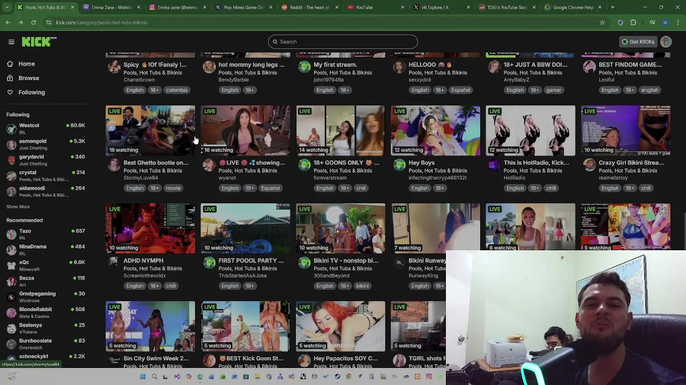Open Grndpagaming channel in Recommended
This screenshot has height=385, width=686.
click(46, 297)
